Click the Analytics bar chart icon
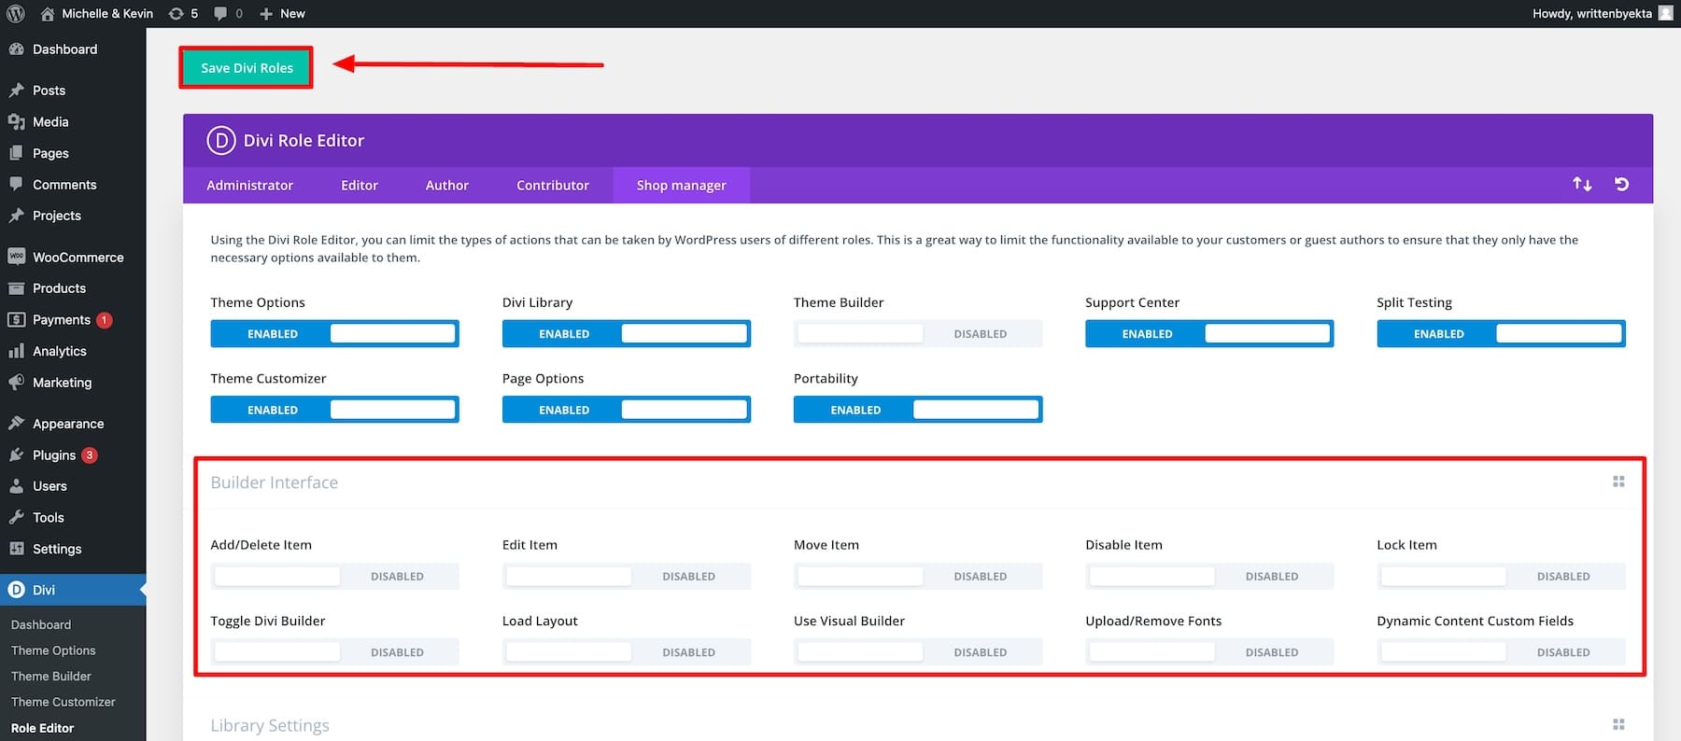The width and height of the screenshot is (1681, 741). (16, 351)
